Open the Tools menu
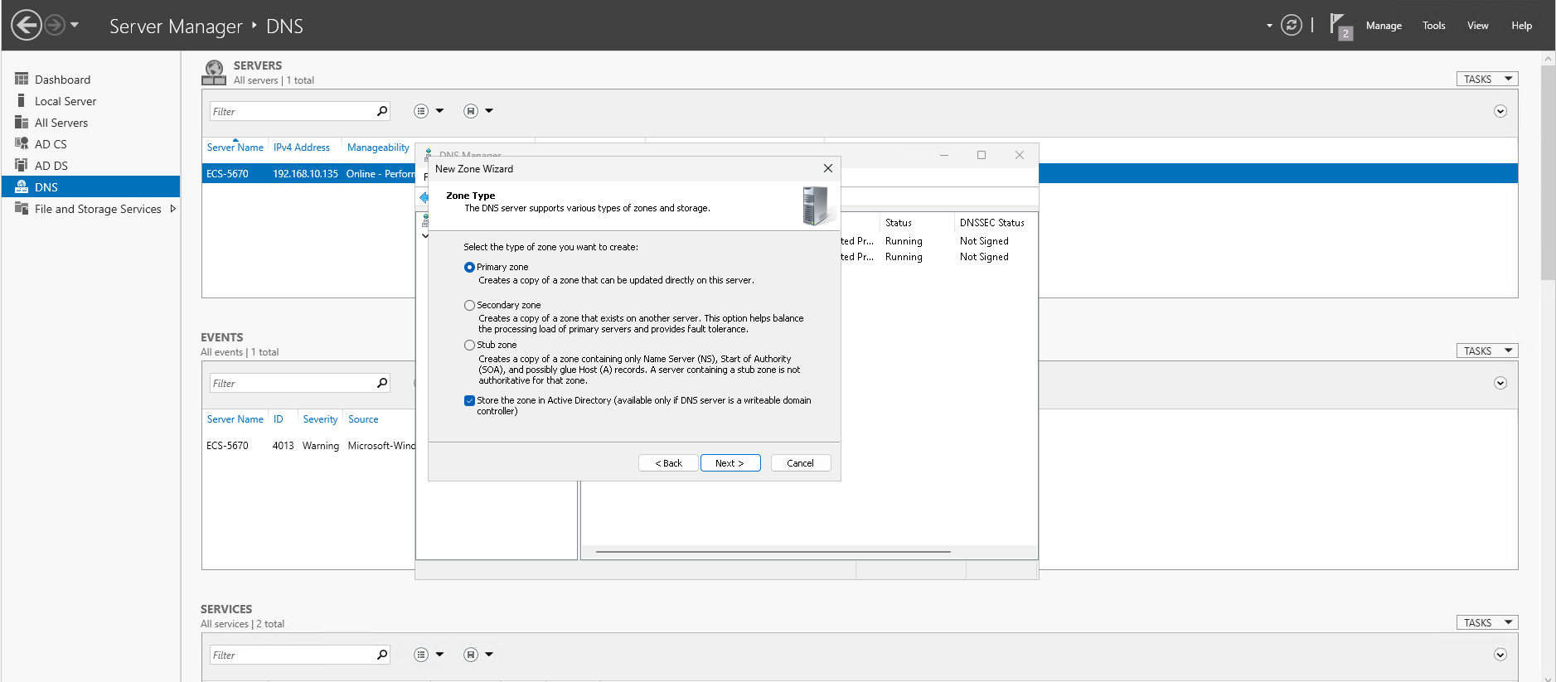This screenshot has width=1556, height=682. (x=1433, y=26)
